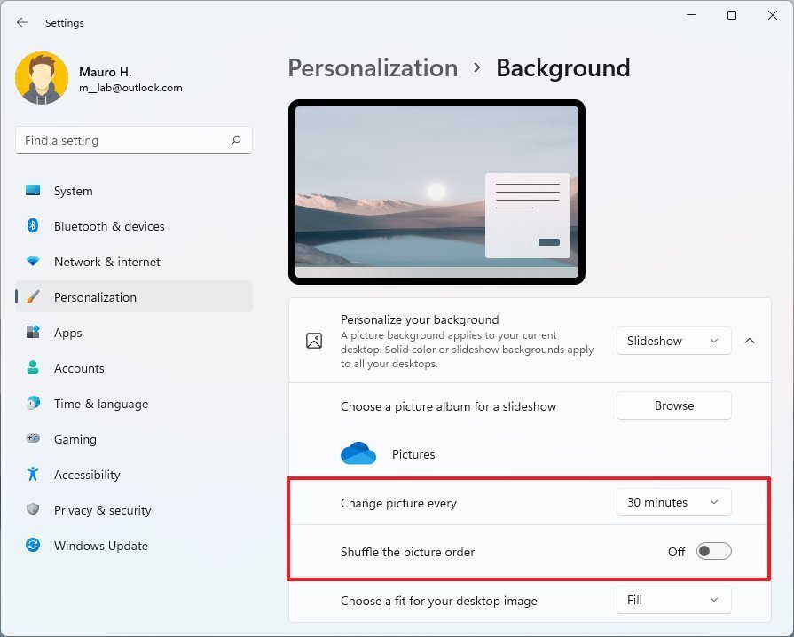Select the Pictures album folder entry
The image size is (794, 637).
(x=413, y=454)
